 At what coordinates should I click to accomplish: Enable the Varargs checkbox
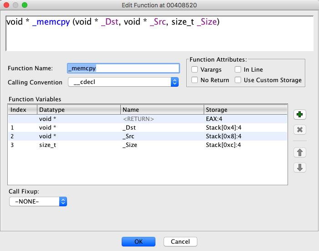195,70
